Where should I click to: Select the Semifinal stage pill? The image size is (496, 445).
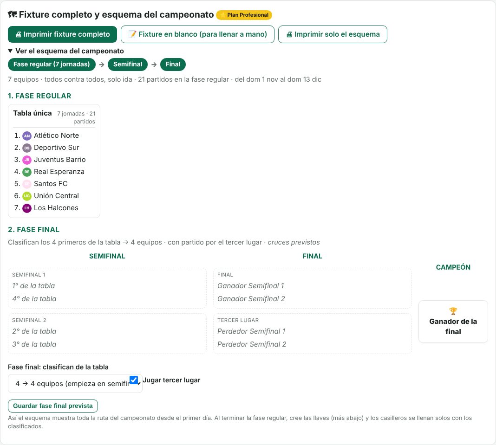(128, 64)
